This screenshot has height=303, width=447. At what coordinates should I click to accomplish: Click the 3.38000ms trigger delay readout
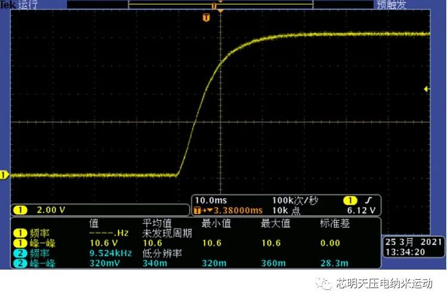coord(238,211)
